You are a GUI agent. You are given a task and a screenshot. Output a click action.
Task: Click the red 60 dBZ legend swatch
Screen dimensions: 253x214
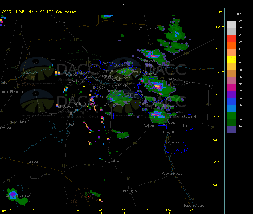232,38
